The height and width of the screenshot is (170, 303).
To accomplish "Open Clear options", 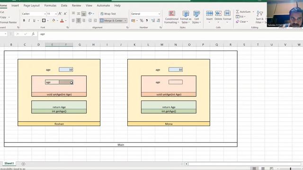I will tap(242, 22).
